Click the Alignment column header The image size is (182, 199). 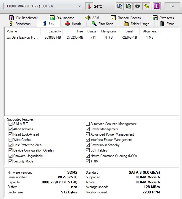click(150, 31)
